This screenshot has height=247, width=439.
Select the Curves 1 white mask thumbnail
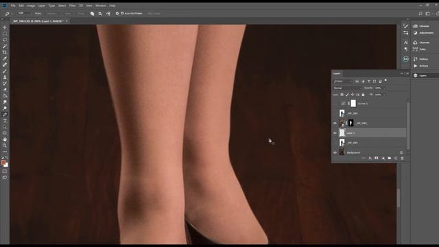353,104
